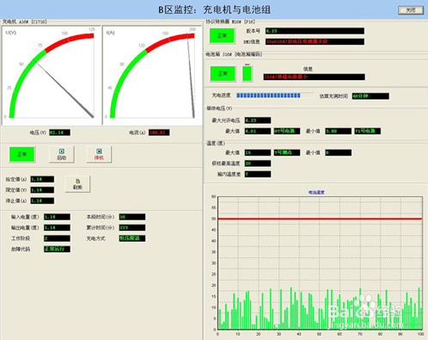Click the cell voltage 最小值 field 3.89
Screen dimensions: 428x340
[339, 131]
